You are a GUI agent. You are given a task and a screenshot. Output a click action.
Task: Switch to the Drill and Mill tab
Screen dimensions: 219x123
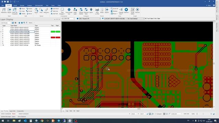[x=39, y=5]
